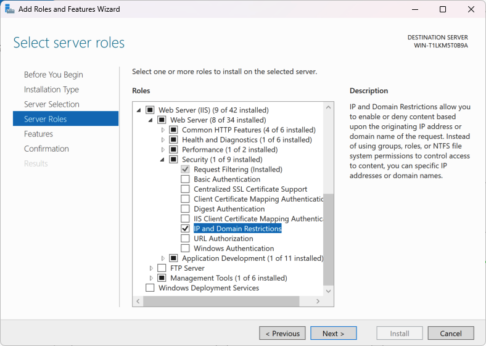The image size is (486, 346).
Task: Select the Windows Authentication label
Action: [234, 249]
